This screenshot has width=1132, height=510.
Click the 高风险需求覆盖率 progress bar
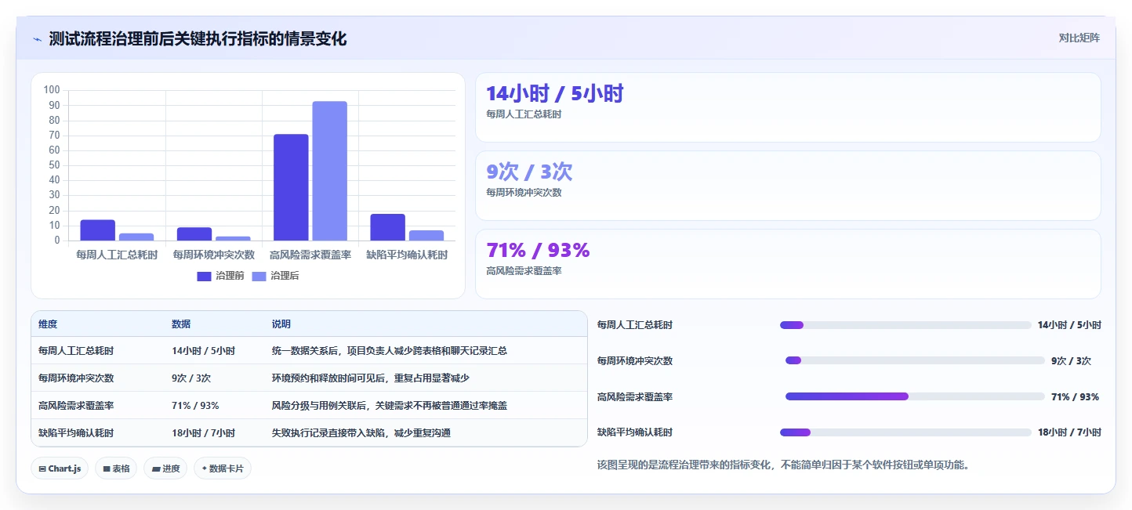pyautogui.click(x=915, y=396)
